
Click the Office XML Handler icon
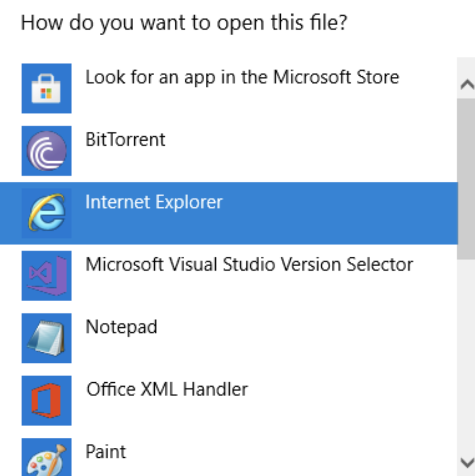coord(46,401)
